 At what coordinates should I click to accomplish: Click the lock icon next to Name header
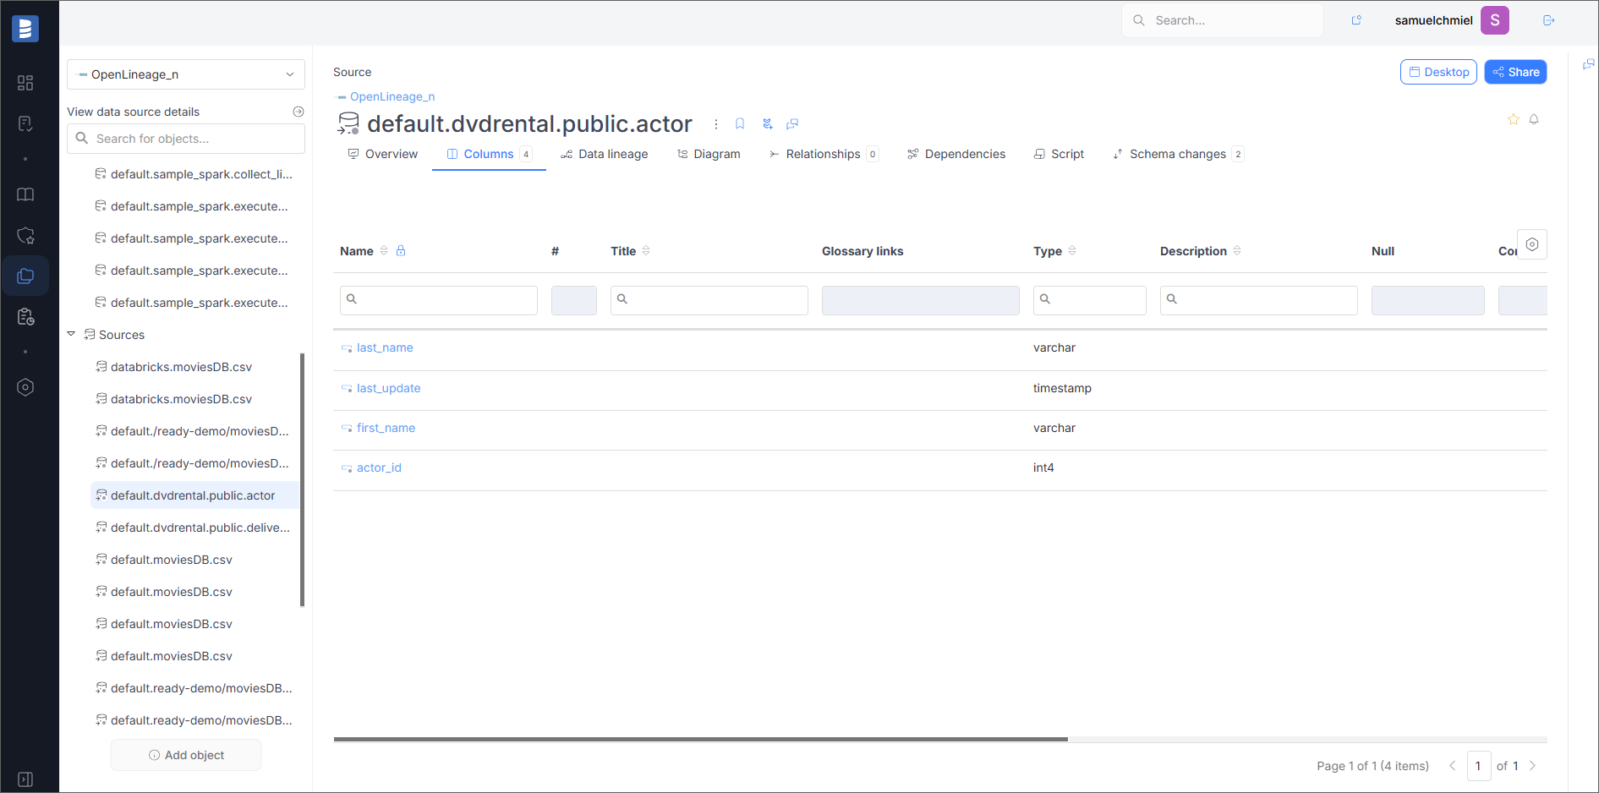[x=401, y=250]
